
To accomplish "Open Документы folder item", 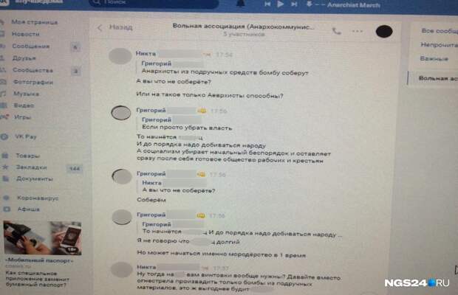I will [x=35, y=178].
